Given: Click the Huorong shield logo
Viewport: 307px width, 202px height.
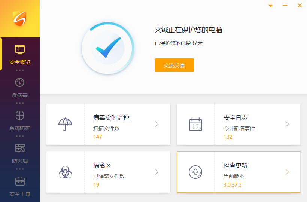Looking at the screenshot, I should coord(19,18).
